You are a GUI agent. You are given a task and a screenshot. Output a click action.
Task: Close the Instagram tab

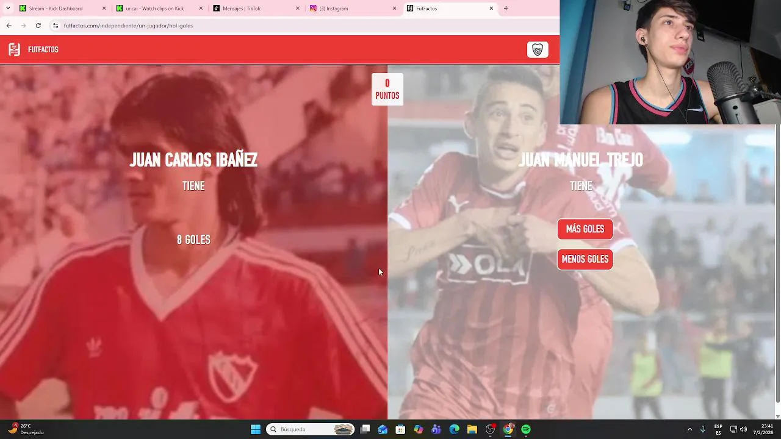[x=394, y=9]
